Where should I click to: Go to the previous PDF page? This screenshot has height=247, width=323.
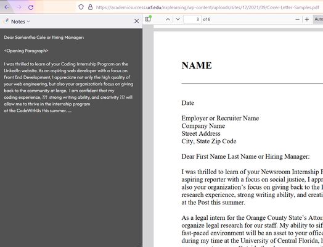[168, 19]
